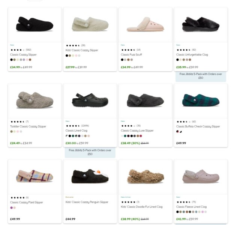Click the Toddler Classic Cozzzy Slipper name

(x=28, y=126)
